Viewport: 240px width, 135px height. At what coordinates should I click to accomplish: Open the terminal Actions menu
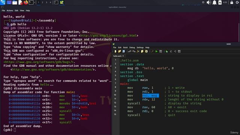(x=10, y=10)
